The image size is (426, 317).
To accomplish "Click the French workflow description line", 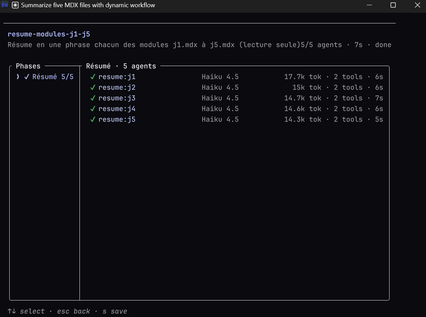I will tap(154, 45).
